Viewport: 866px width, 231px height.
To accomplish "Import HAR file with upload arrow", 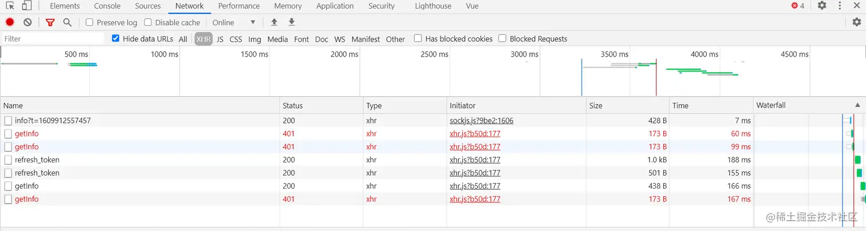I will click(274, 22).
